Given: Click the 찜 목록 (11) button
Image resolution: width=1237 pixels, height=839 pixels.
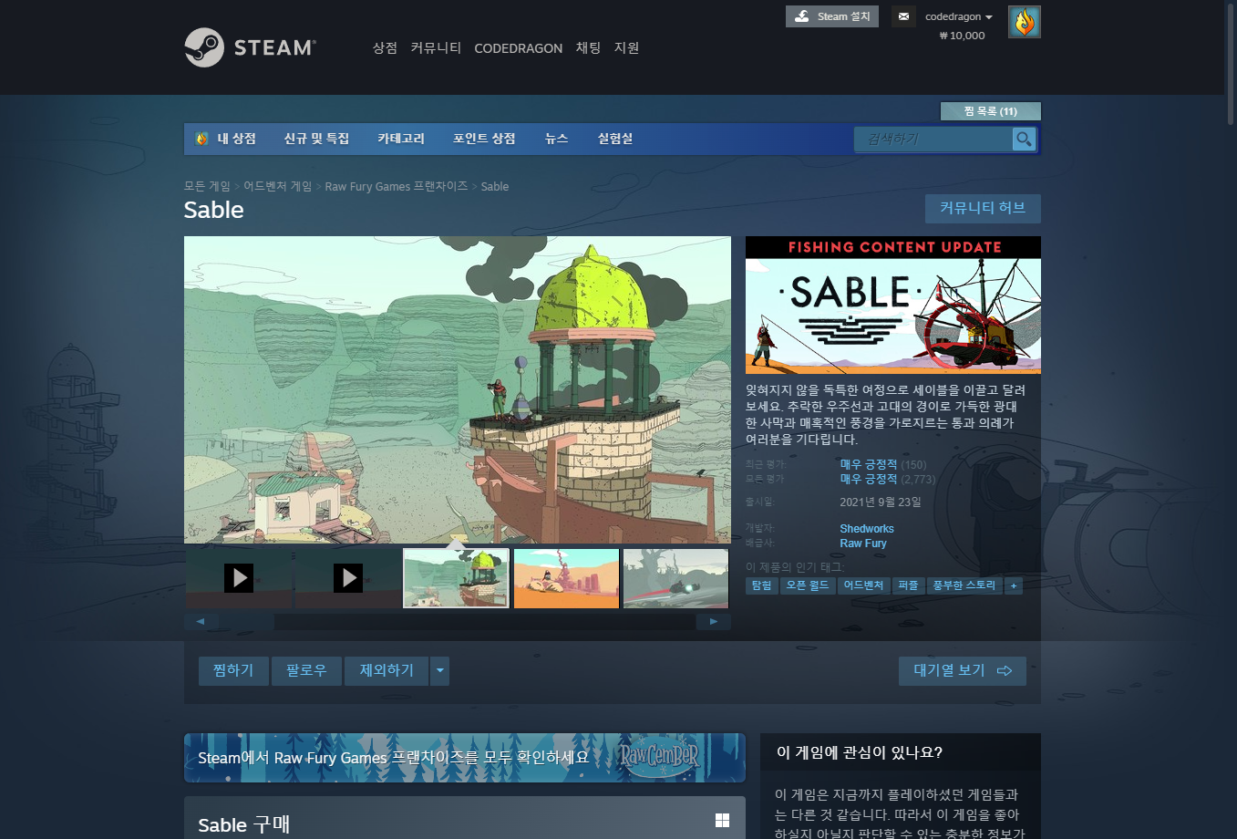Looking at the screenshot, I should (x=990, y=111).
